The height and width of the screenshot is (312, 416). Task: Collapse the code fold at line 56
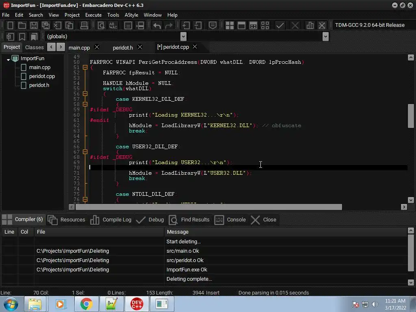click(85, 94)
